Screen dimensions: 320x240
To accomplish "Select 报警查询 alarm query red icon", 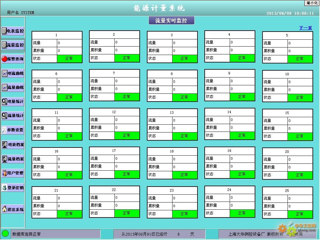I will 13,59.
